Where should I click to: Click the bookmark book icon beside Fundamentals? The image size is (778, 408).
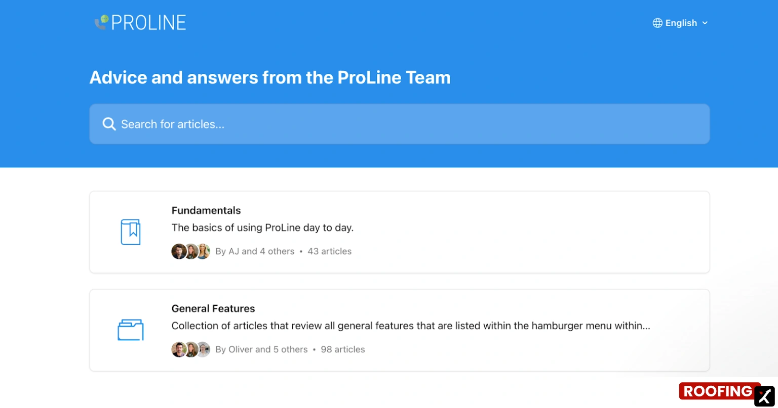pyautogui.click(x=131, y=232)
